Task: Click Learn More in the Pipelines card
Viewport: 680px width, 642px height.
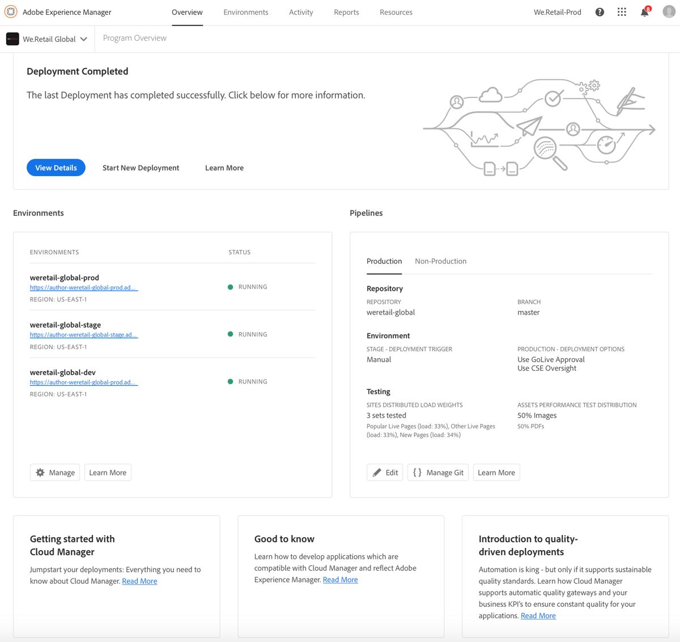Action: coord(496,473)
